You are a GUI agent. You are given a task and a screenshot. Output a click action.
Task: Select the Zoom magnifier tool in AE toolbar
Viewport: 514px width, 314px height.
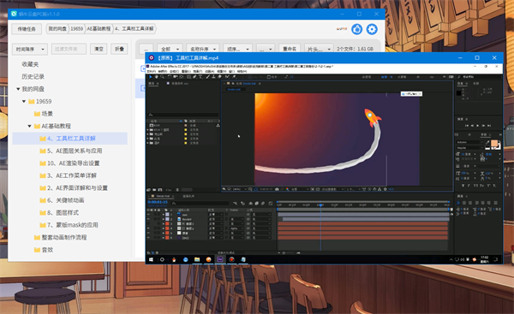point(162,77)
